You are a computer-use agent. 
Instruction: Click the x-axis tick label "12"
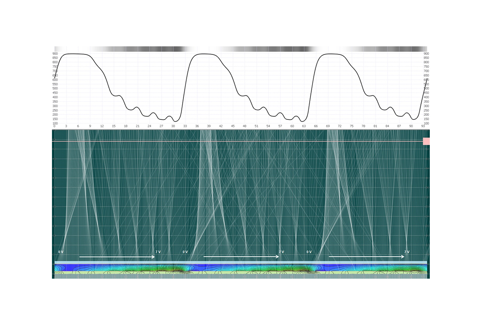tap(102, 126)
